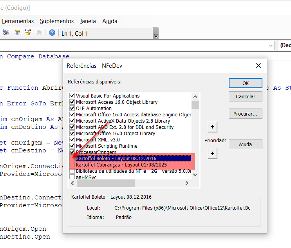This screenshot has width=291, height=248.
Task: Open the Suplementos menu
Action: click(x=57, y=21)
